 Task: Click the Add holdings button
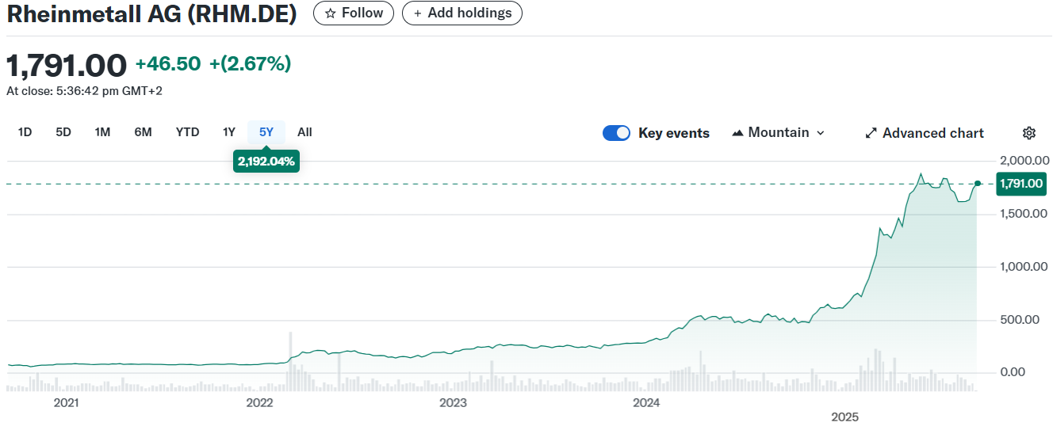[x=462, y=13]
